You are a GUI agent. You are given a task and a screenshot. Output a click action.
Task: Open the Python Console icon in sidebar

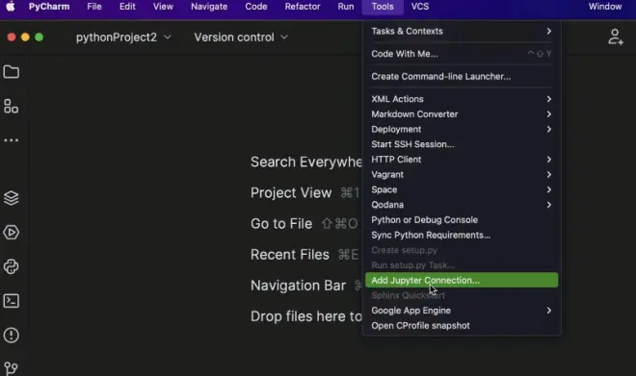click(11, 266)
